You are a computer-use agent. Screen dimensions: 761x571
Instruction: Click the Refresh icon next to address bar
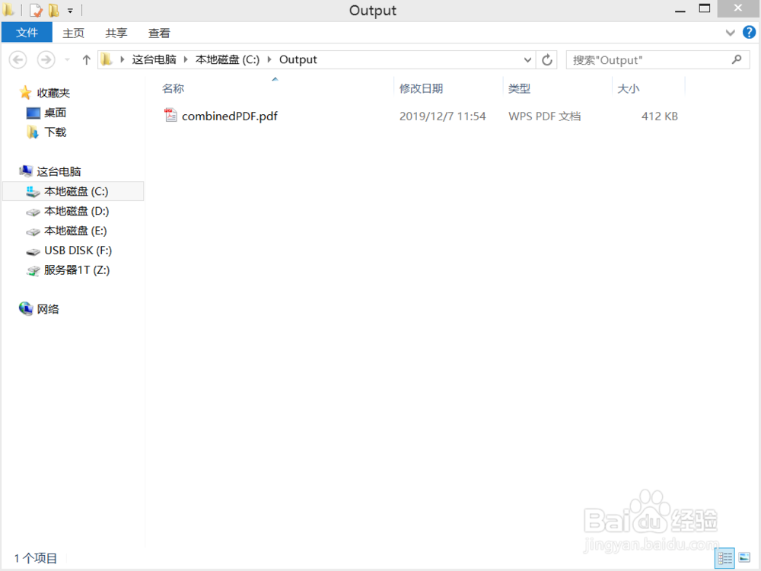tap(546, 59)
